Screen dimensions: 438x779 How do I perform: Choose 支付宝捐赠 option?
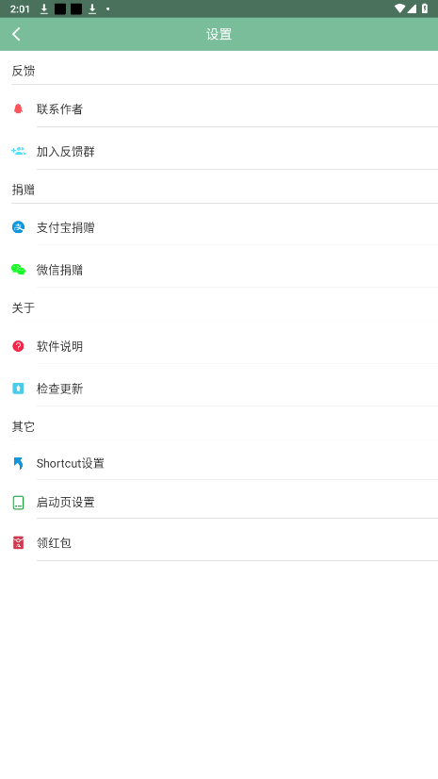[x=219, y=227]
